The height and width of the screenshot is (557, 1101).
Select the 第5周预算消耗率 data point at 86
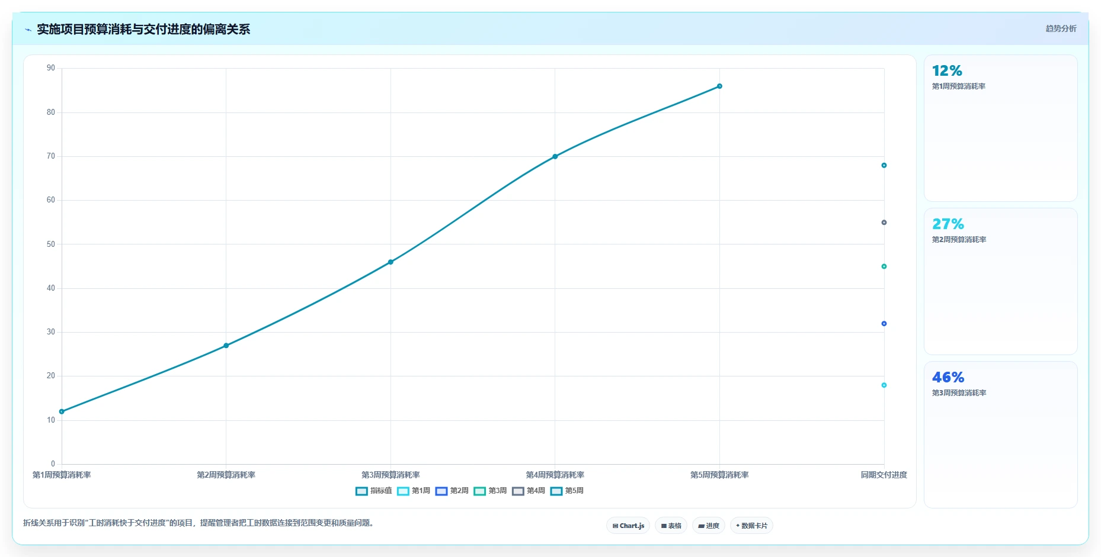[x=719, y=86]
